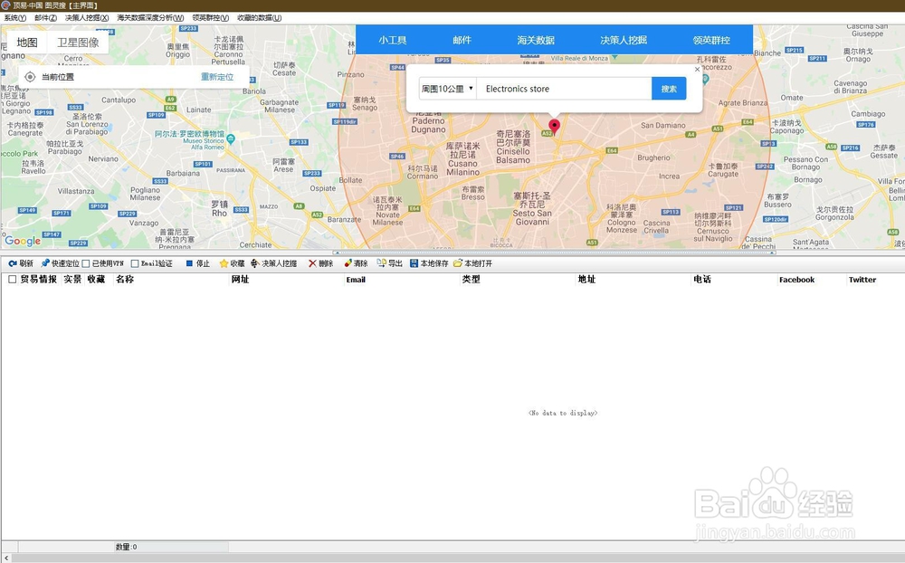Open the 邮件(Z) menu
The width and height of the screenshot is (905, 563).
pyautogui.click(x=45, y=18)
